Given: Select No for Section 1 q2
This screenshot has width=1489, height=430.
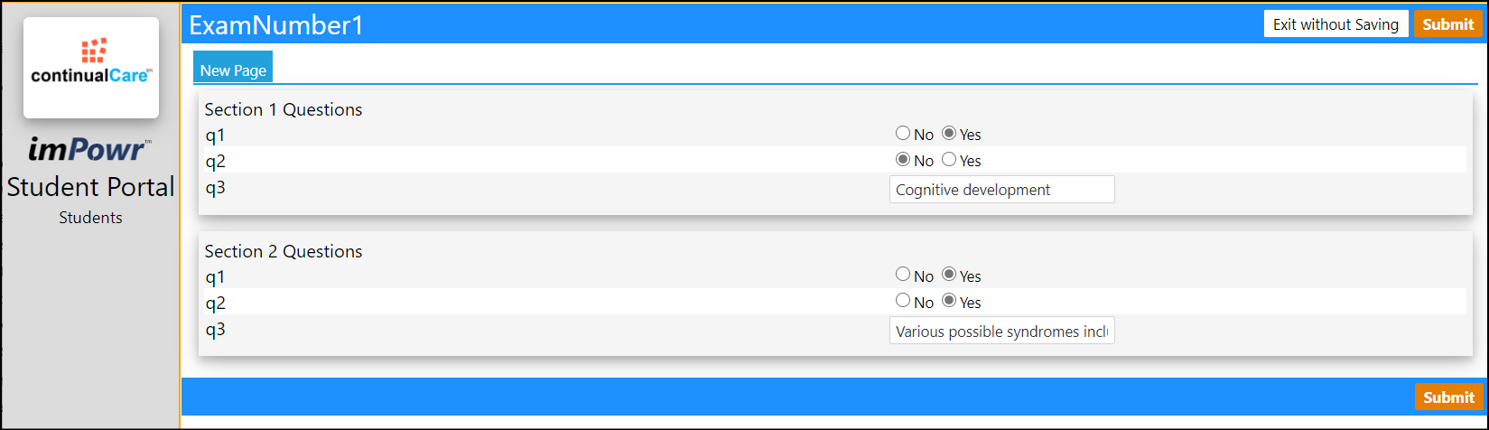Looking at the screenshot, I should 903,160.
